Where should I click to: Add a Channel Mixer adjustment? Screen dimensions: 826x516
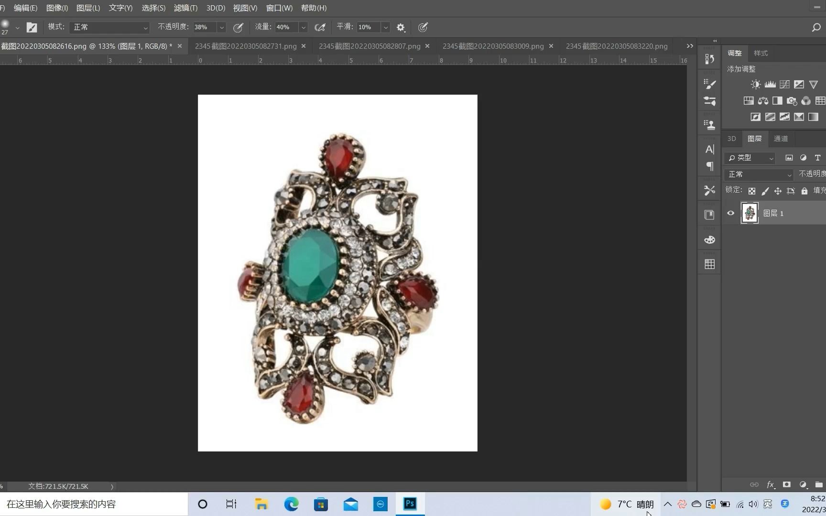806,101
